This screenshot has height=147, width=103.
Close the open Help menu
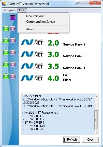22,10
